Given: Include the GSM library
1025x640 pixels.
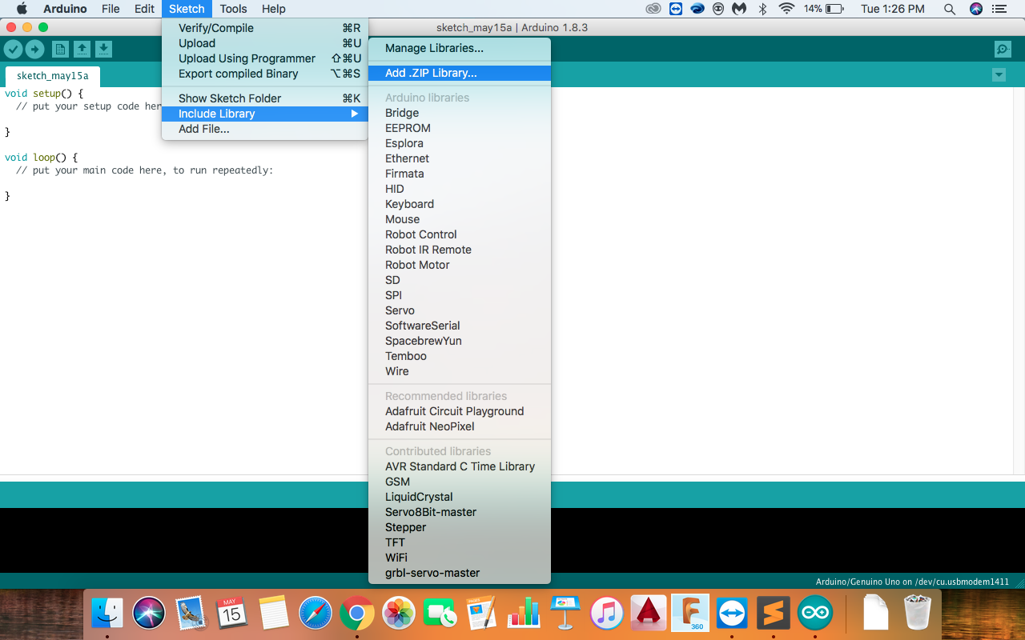Looking at the screenshot, I should point(460,482).
